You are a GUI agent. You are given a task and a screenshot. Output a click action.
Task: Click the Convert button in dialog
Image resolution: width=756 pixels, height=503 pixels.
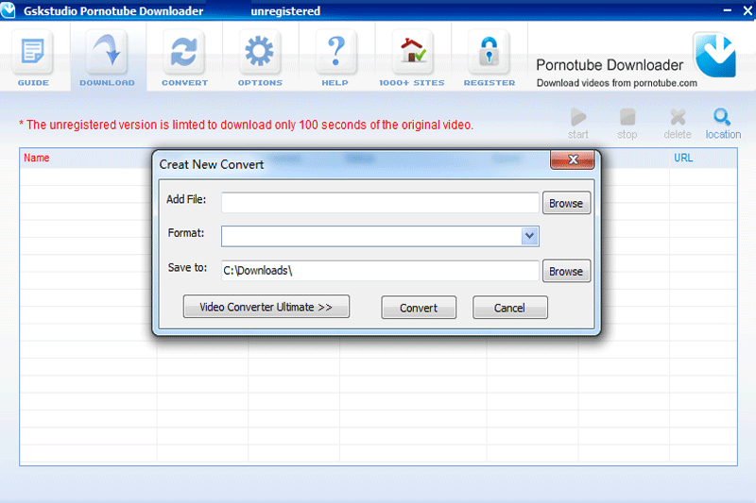click(419, 308)
